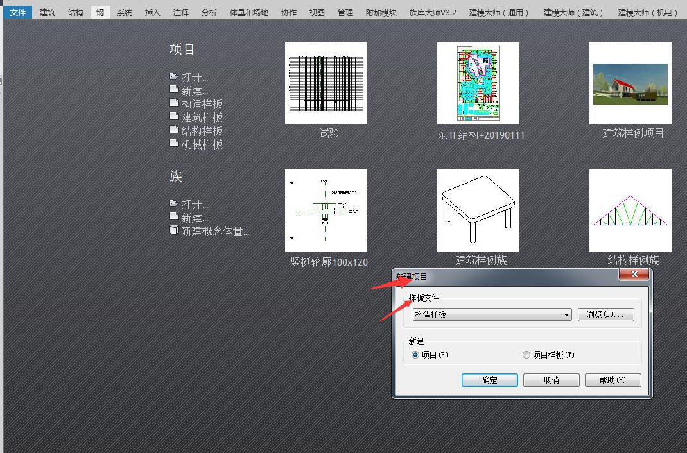Click the 浏览(B)... button
The width and height of the screenshot is (687, 453).
(x=605, y=314)
